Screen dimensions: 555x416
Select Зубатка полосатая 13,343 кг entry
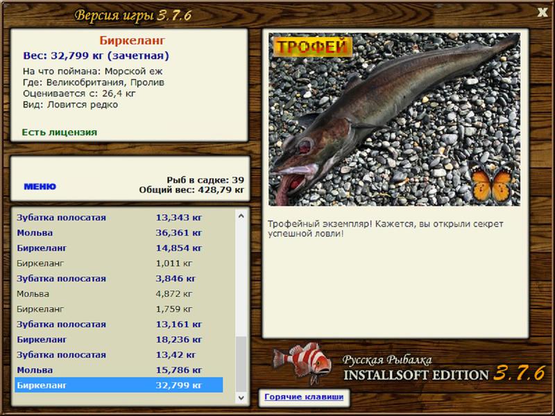[x=119, y=218]
